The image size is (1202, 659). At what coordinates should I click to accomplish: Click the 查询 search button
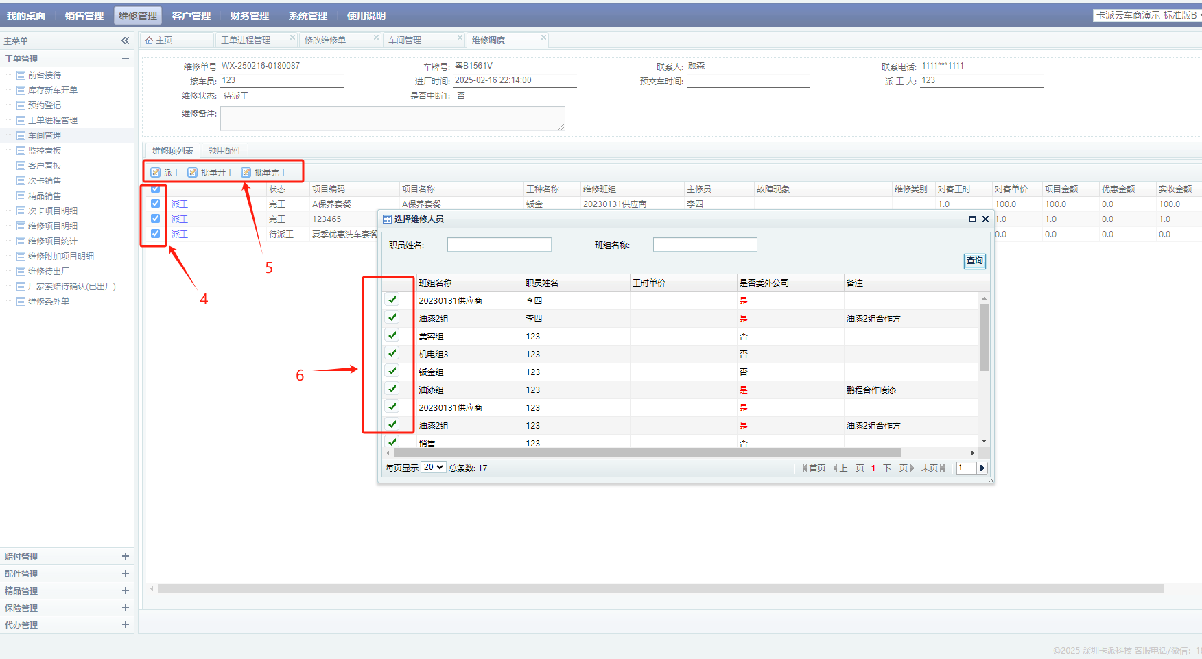974,261
